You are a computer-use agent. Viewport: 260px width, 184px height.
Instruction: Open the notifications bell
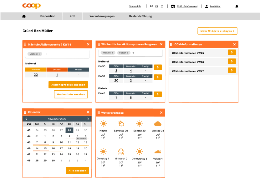[237, 6]
